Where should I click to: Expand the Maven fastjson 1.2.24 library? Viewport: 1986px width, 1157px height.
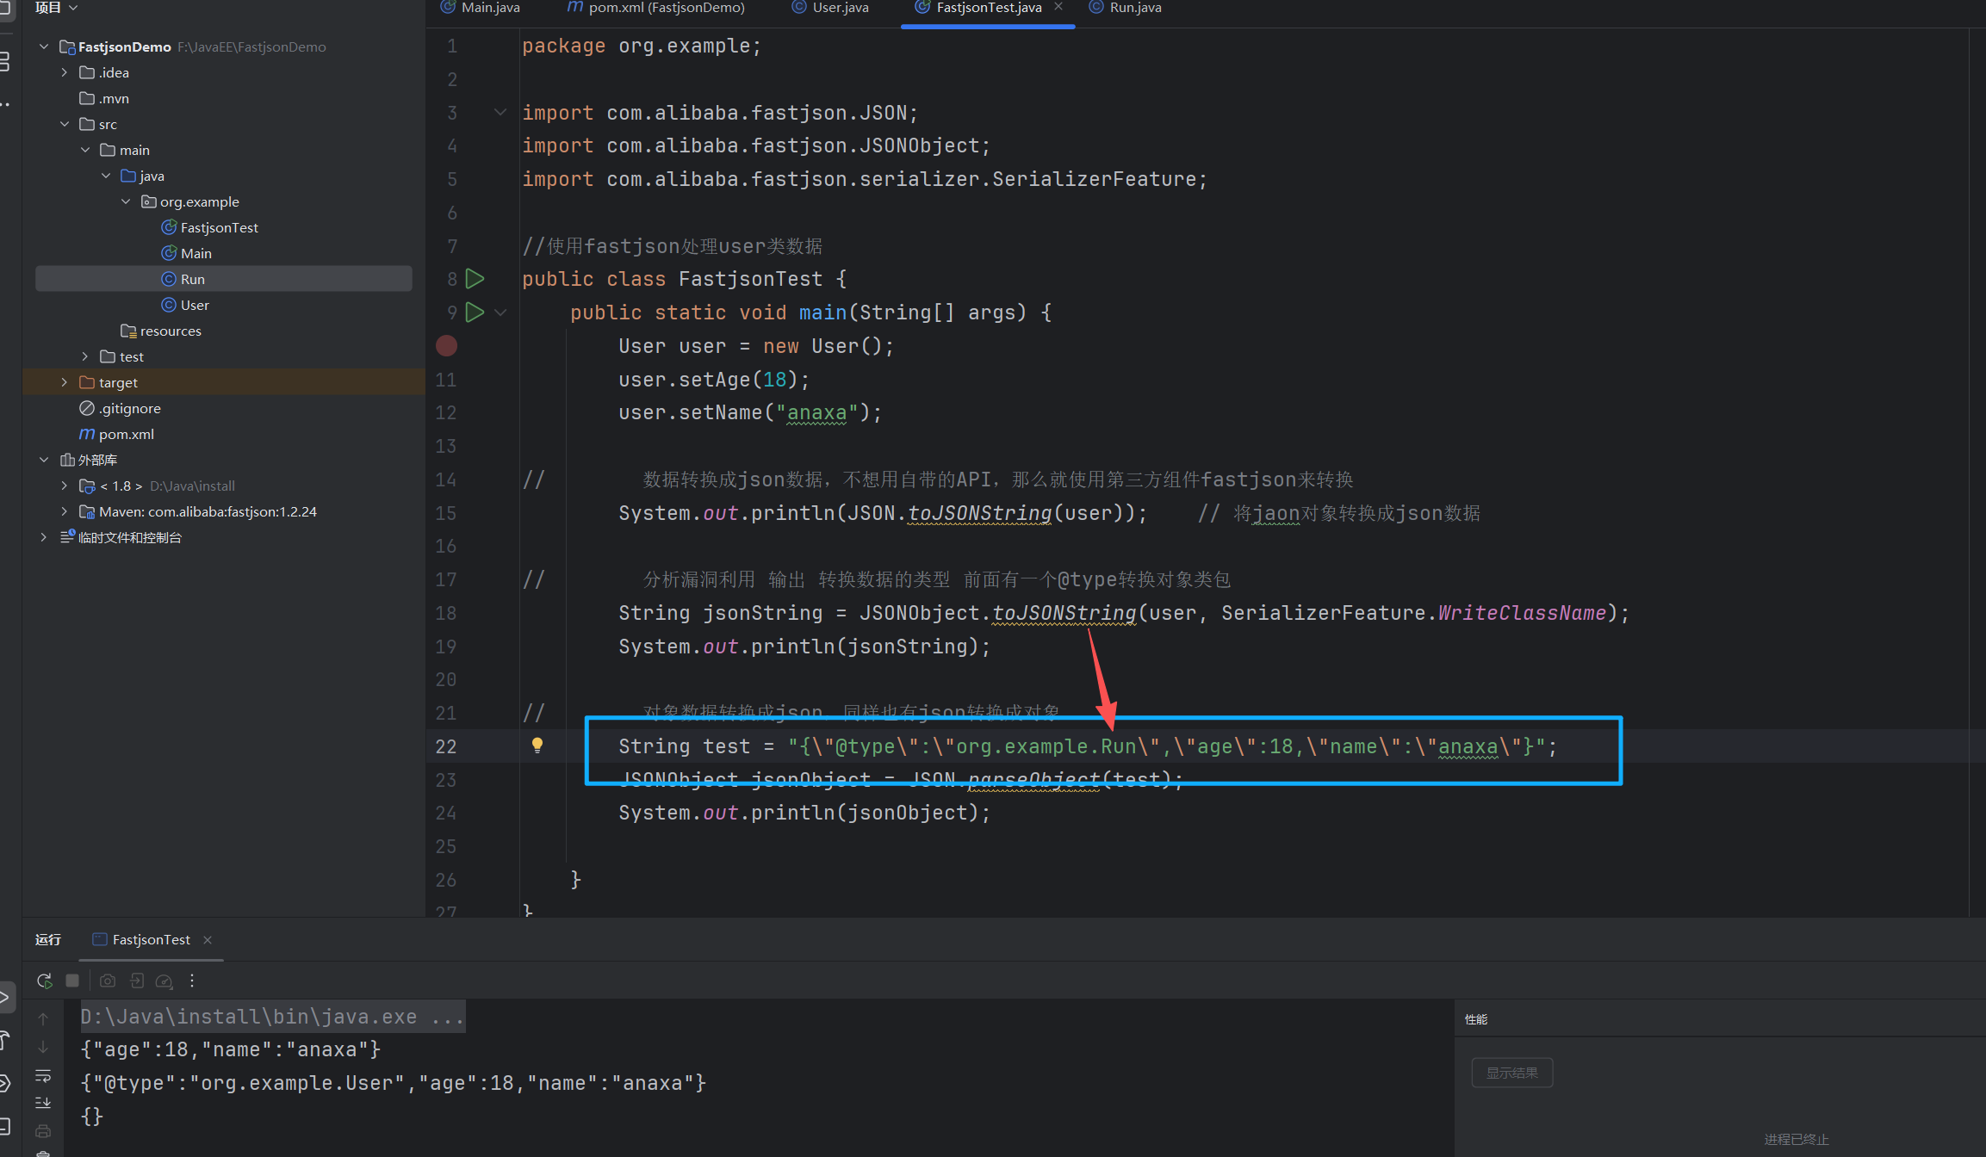tap(65, 511)
